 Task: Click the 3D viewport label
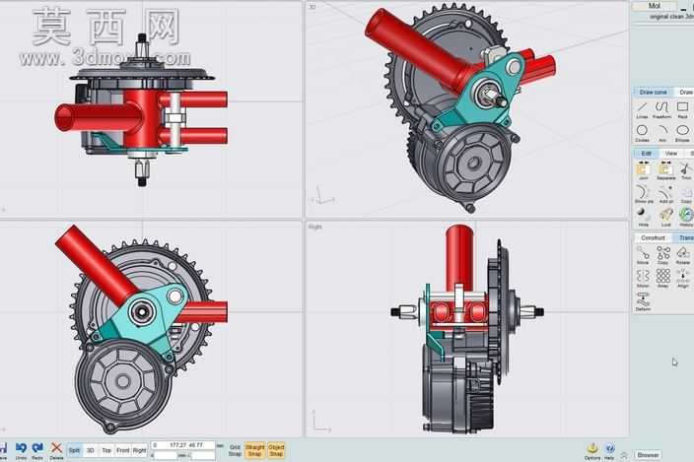(312, 7)
